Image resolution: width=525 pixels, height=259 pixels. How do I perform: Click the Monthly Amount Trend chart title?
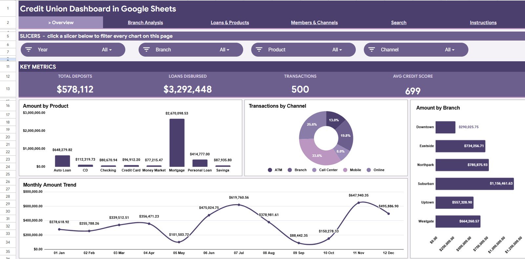pos(50,185)
